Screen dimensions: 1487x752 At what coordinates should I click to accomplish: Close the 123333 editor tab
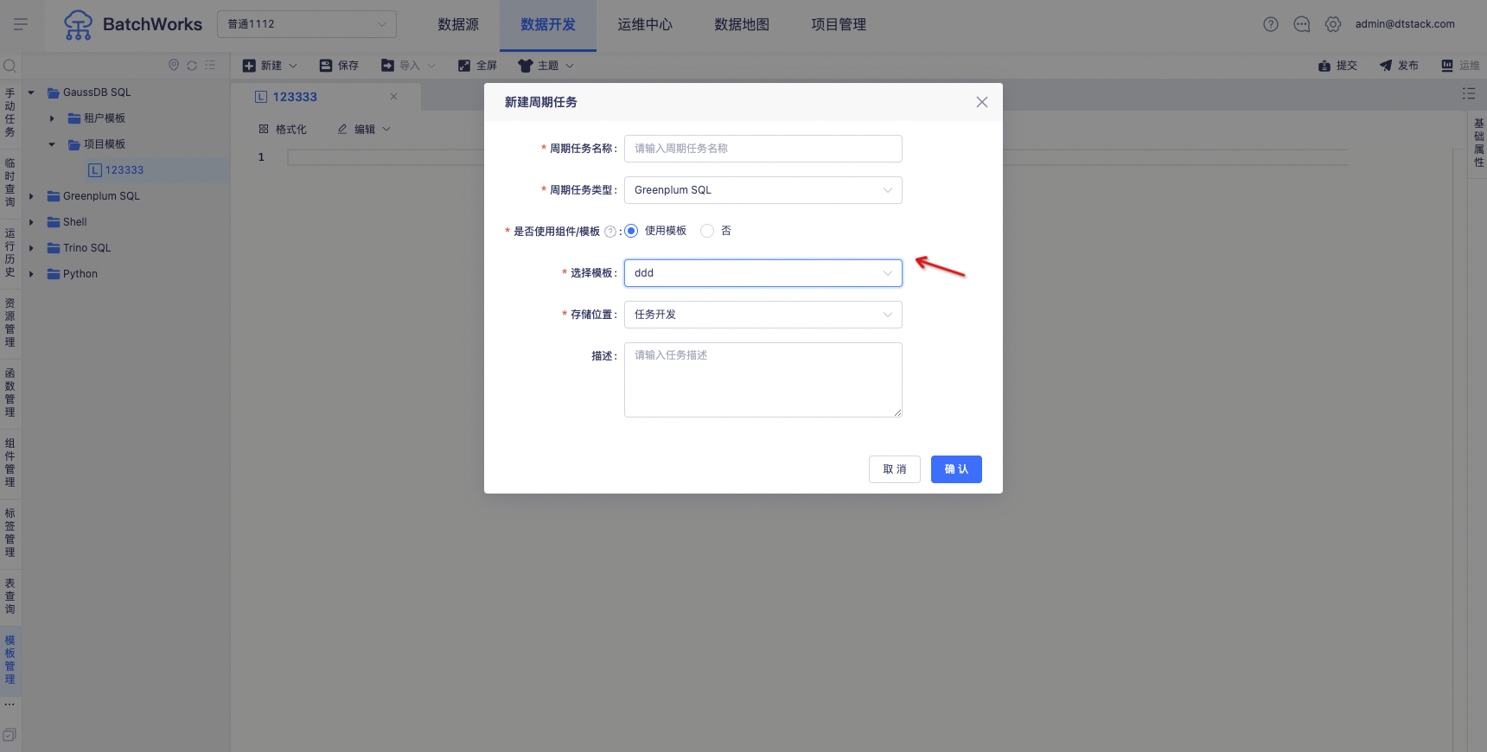[x=393, y=97]
